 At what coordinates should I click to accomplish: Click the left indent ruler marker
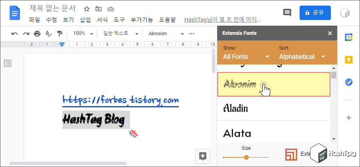point(62,44)
